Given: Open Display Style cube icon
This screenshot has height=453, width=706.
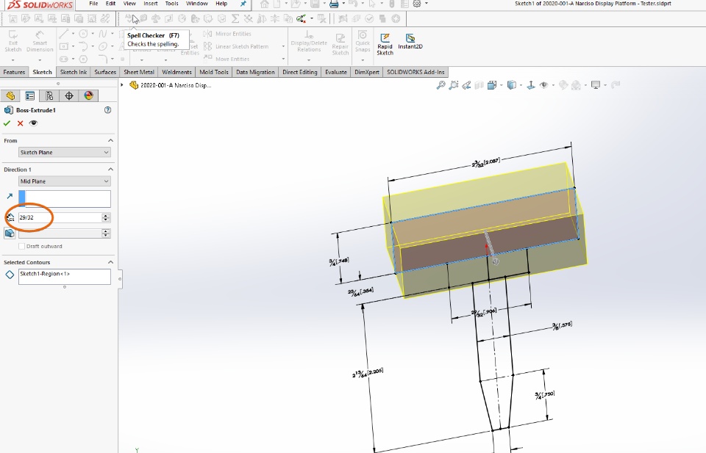Looking at the screenshot, I should coord(512,85).
